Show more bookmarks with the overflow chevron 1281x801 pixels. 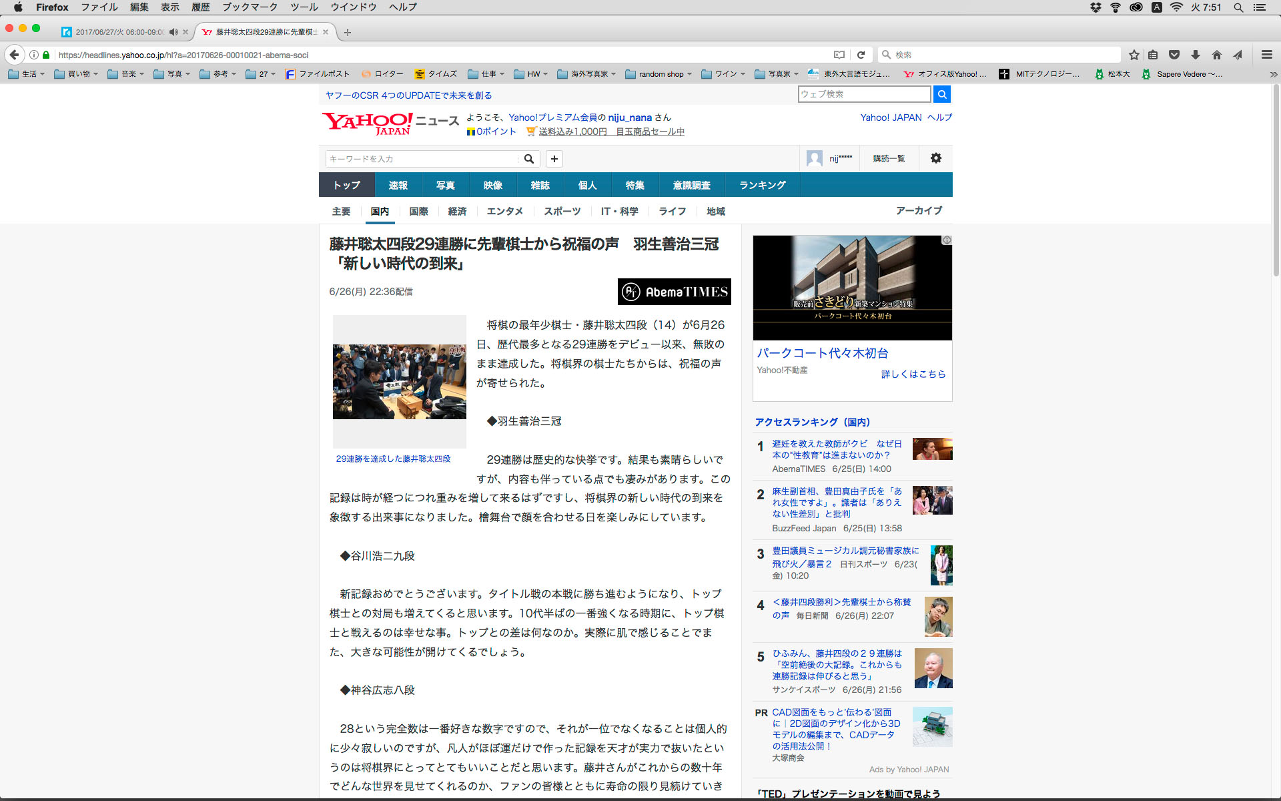coord(1273,74)
